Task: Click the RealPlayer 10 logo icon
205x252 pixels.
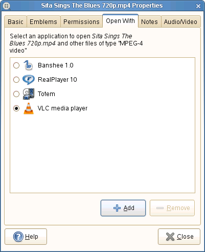Action: point(29,80)
